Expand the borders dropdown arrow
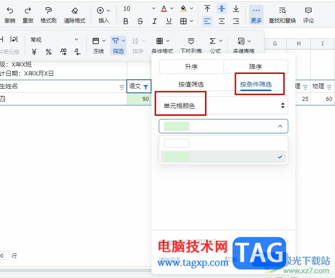 [x=192, y=21]
